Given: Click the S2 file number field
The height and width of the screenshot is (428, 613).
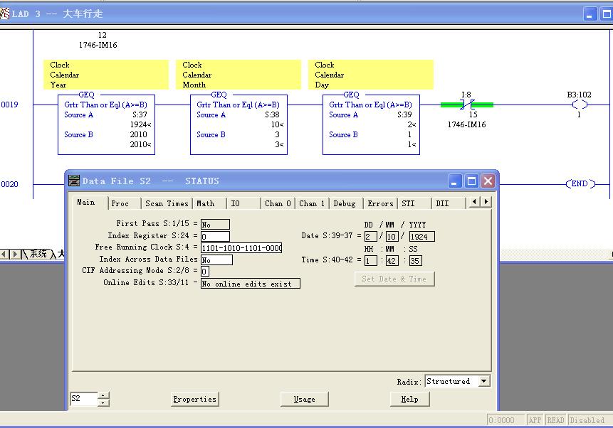Looking at the screenshot, I should pyautogui.click(x=84, y=399).
